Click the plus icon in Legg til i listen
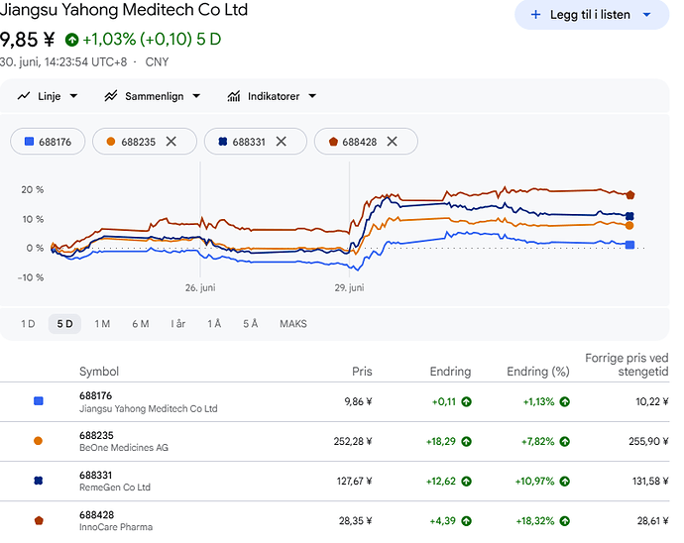 [535, 15]
